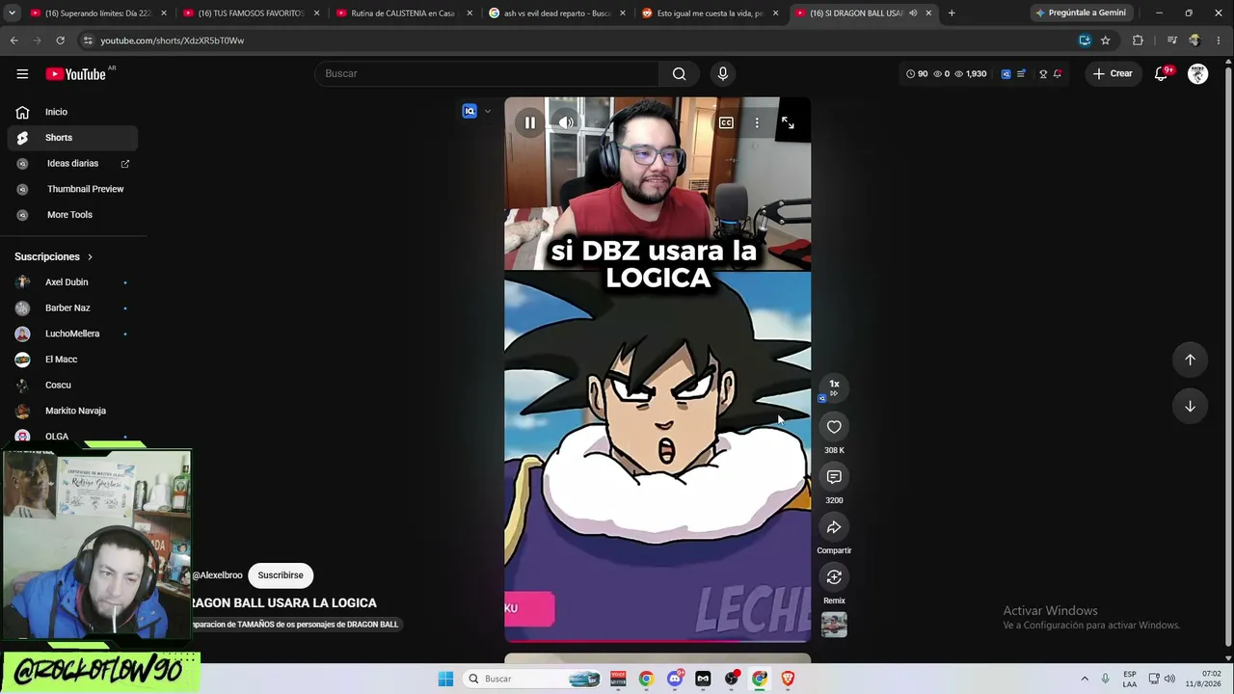Open the Chrome extensions puzzle icon
Screen dimensions: 1234x694
click(x=1138, y=40)
